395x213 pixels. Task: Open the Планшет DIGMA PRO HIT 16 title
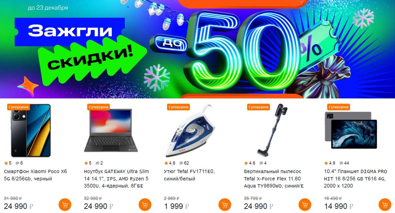click(355, 179)
